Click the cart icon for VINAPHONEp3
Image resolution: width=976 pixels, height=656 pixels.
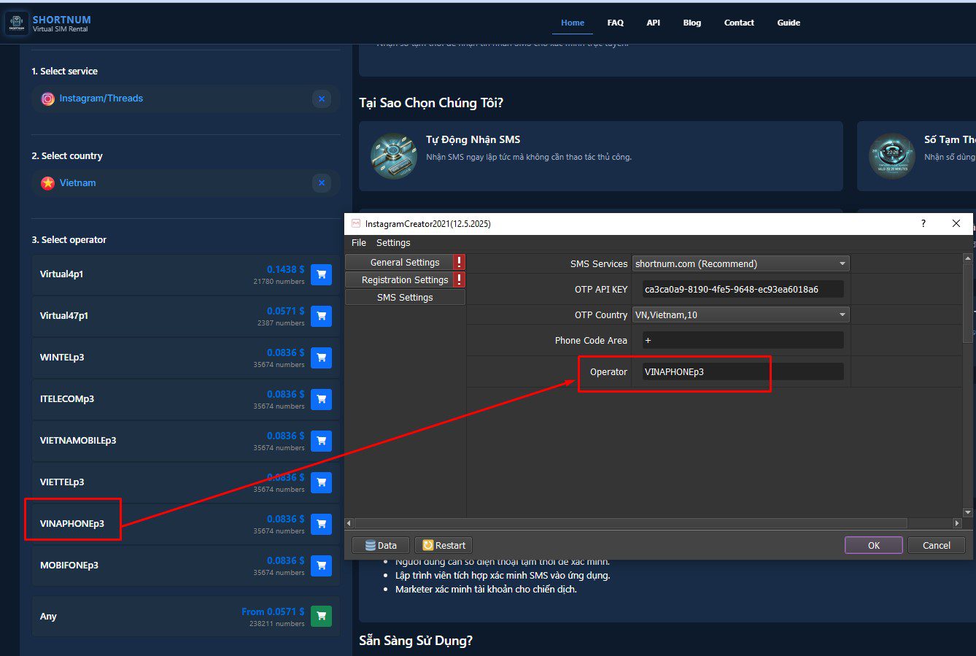click(321, 524)
